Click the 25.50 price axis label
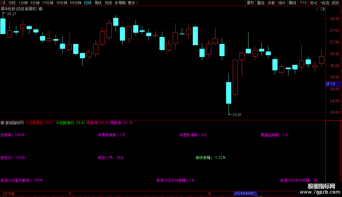This screenshot has height=197, width=342. 334,77
